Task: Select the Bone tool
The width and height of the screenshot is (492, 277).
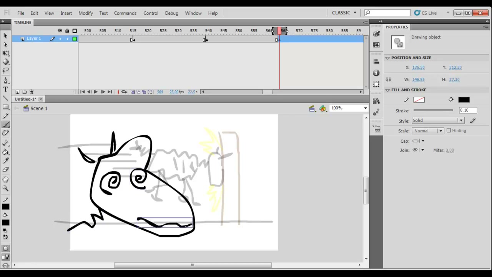Action: (5, 143)
